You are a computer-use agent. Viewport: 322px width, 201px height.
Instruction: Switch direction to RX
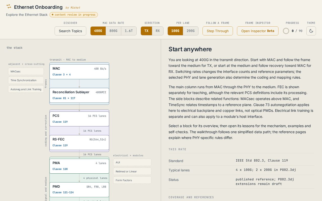tap(158, 31)
